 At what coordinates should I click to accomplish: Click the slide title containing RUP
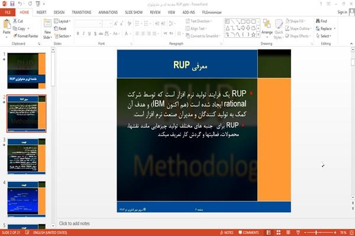[x=190, y=65]
